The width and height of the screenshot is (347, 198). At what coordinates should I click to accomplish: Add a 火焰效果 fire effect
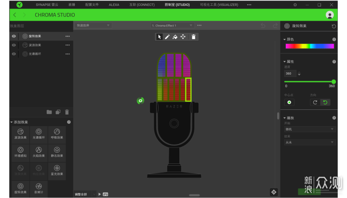click(x=39, y=152)
